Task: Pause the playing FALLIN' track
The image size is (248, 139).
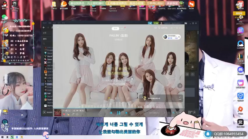Action: point(119,113)
